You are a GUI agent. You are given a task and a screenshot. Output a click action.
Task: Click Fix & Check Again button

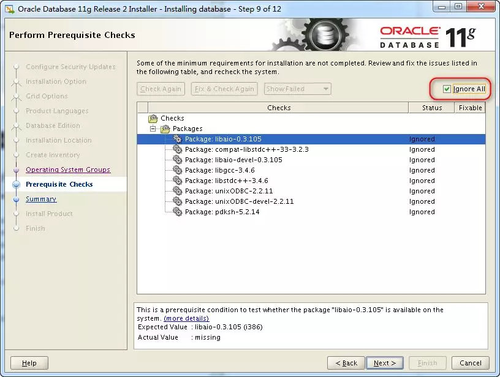224,89
